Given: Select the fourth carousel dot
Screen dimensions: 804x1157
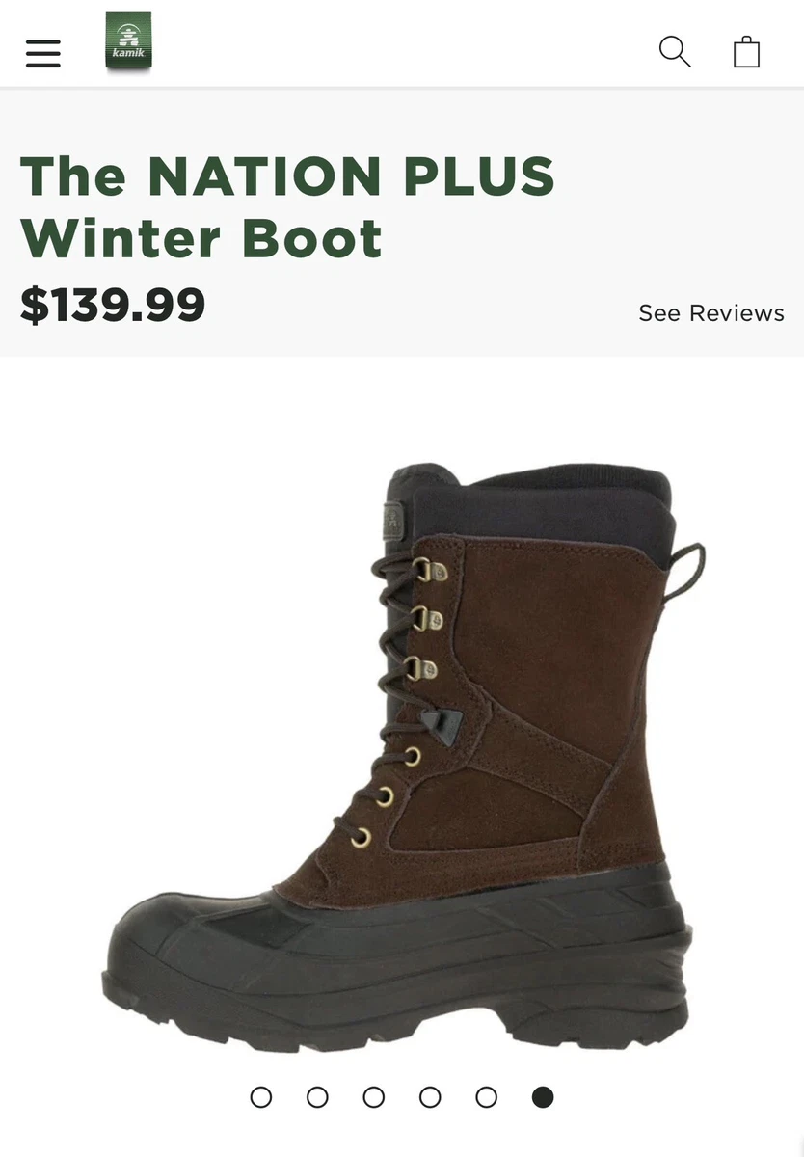Looking at the screenshot, I should [430, 1097].
